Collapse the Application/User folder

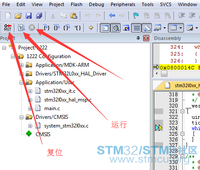click(x=21, y=82)
